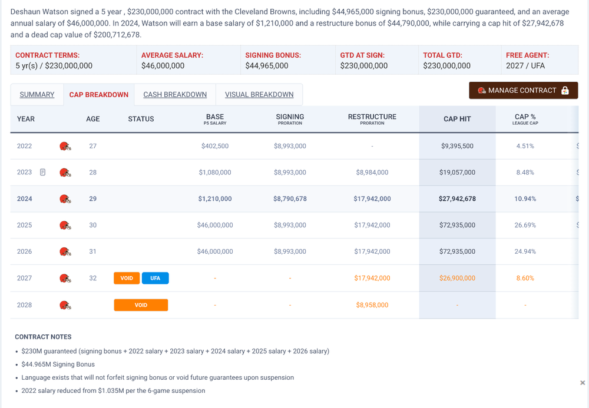Click the Browns helmet icon in 2022 row
This screenshot has height=408, width=589.
[x=65, y=146]
